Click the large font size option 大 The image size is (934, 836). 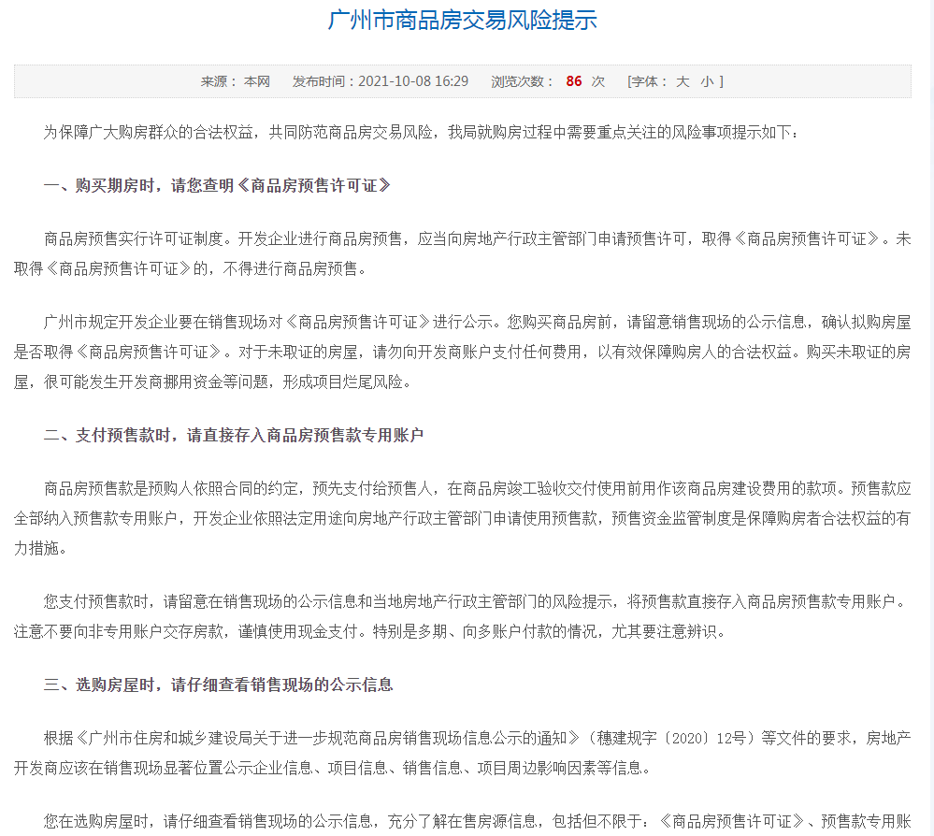[x=683, y=81]
